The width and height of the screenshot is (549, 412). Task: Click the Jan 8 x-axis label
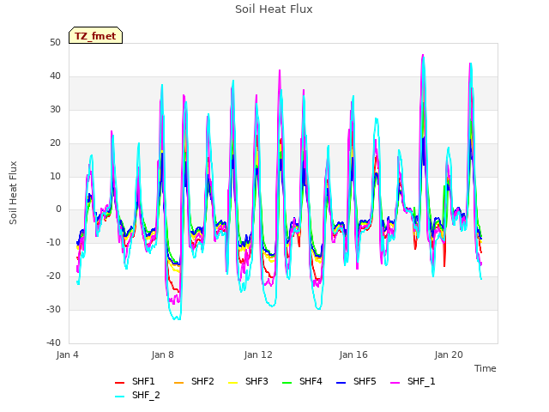(x=163, y=354)
